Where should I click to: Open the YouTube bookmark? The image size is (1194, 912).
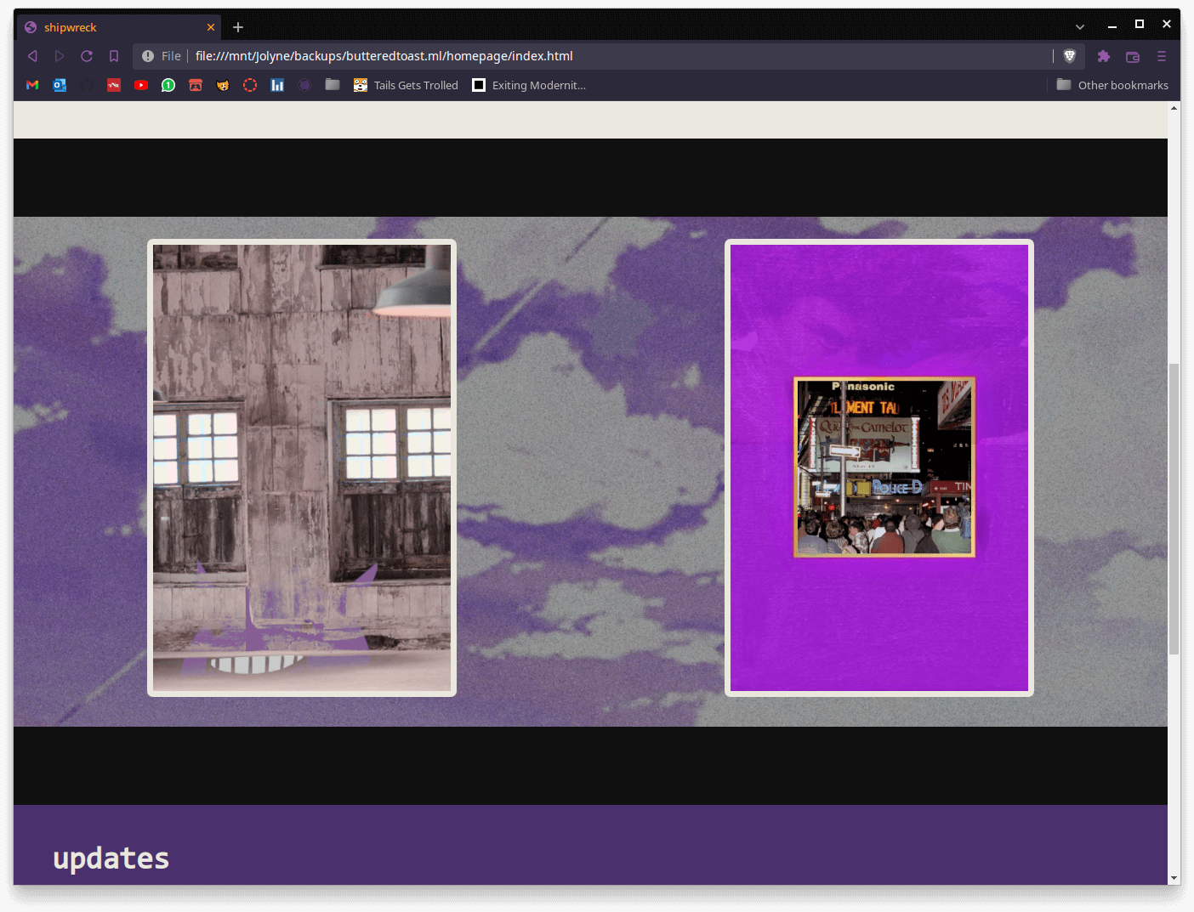click(141, 85)
